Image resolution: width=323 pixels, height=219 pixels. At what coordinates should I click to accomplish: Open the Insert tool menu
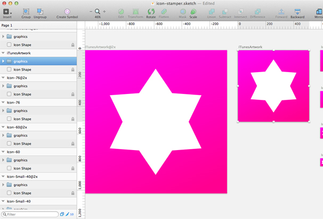coord(7,12)
